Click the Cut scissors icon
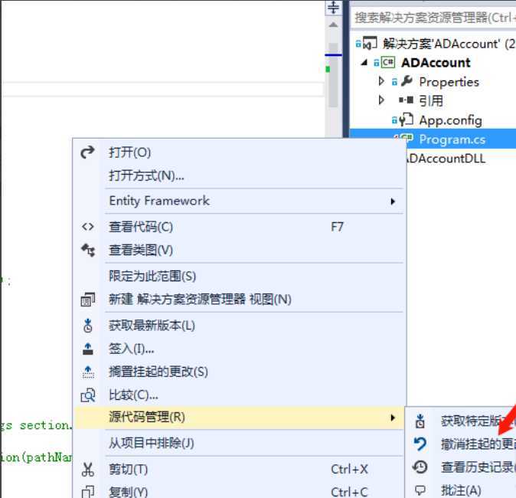 [88, 470]
